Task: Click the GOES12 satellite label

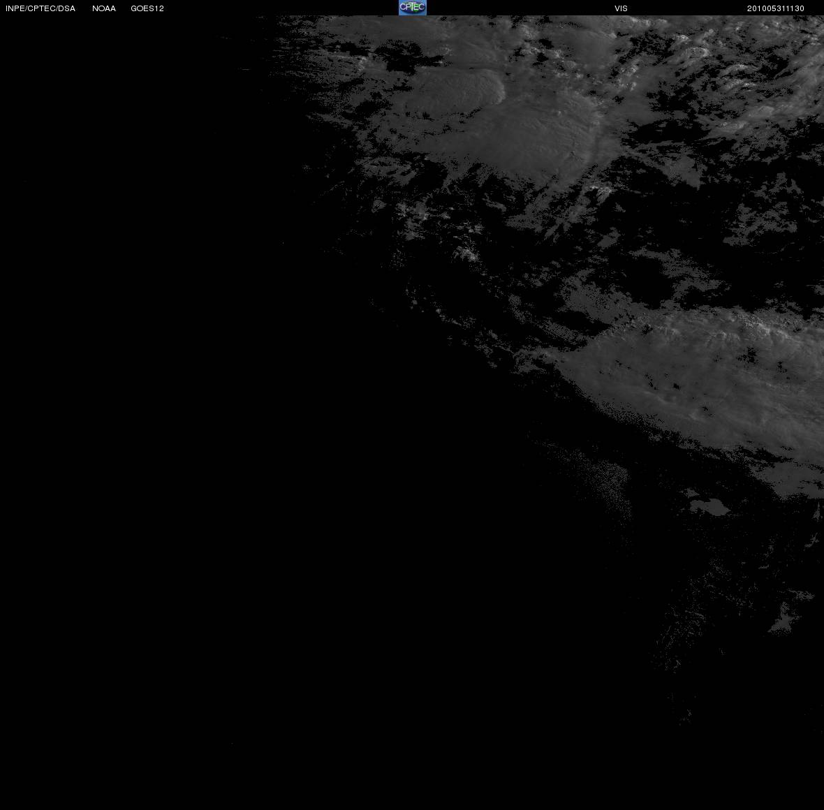Action: click(147, 8)
